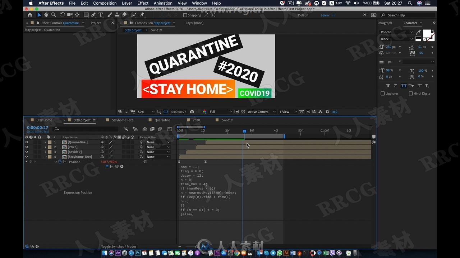
Task: Toggle the Position stopwatch
Action: (60, 162)
